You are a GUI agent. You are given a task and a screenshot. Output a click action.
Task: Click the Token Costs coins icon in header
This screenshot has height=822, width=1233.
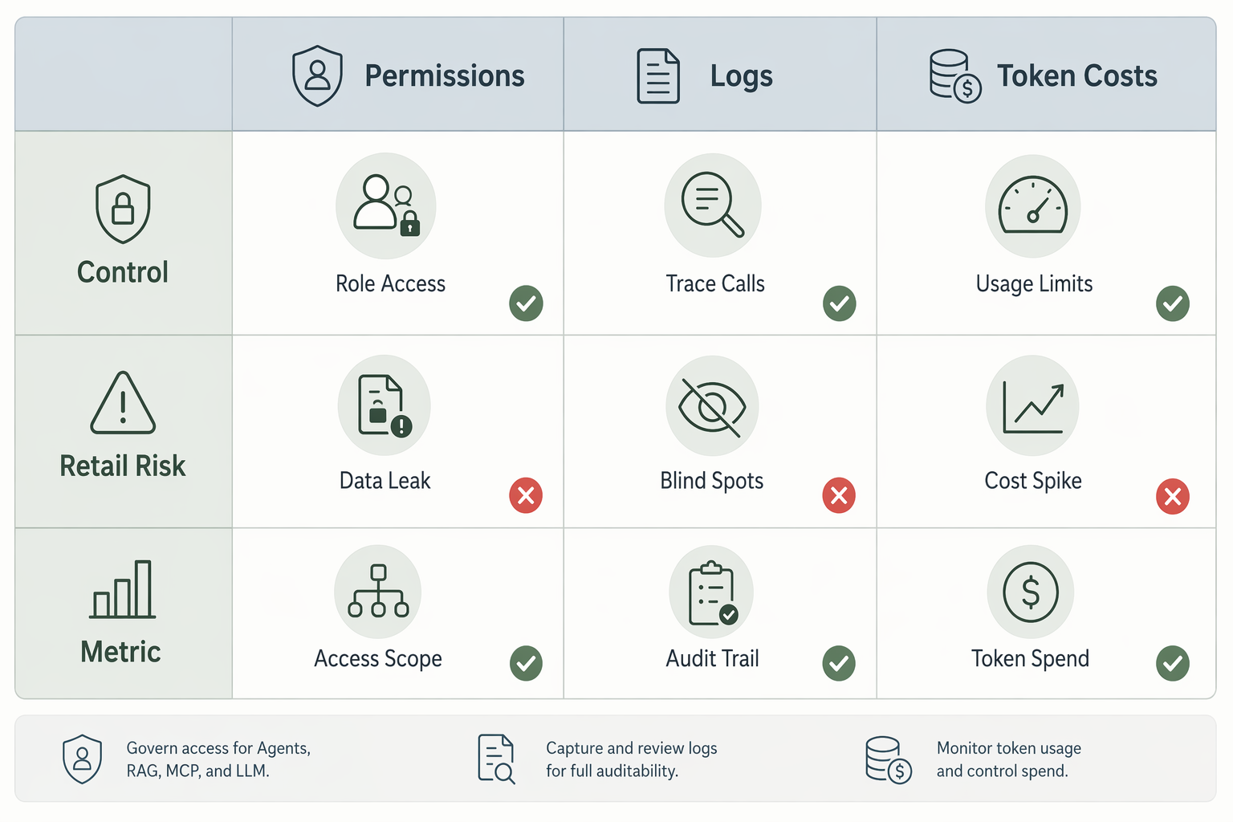pos(955,75)
